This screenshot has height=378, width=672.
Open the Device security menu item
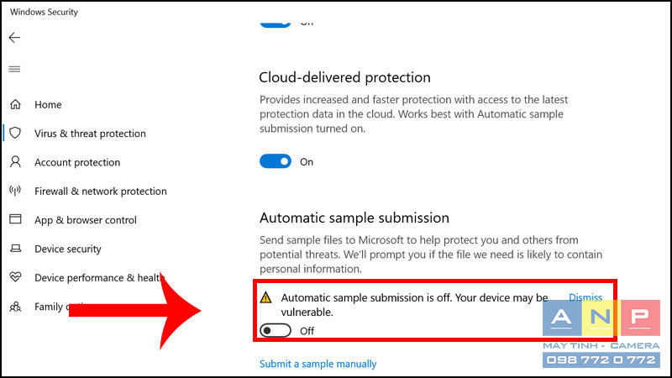point(68,249)
